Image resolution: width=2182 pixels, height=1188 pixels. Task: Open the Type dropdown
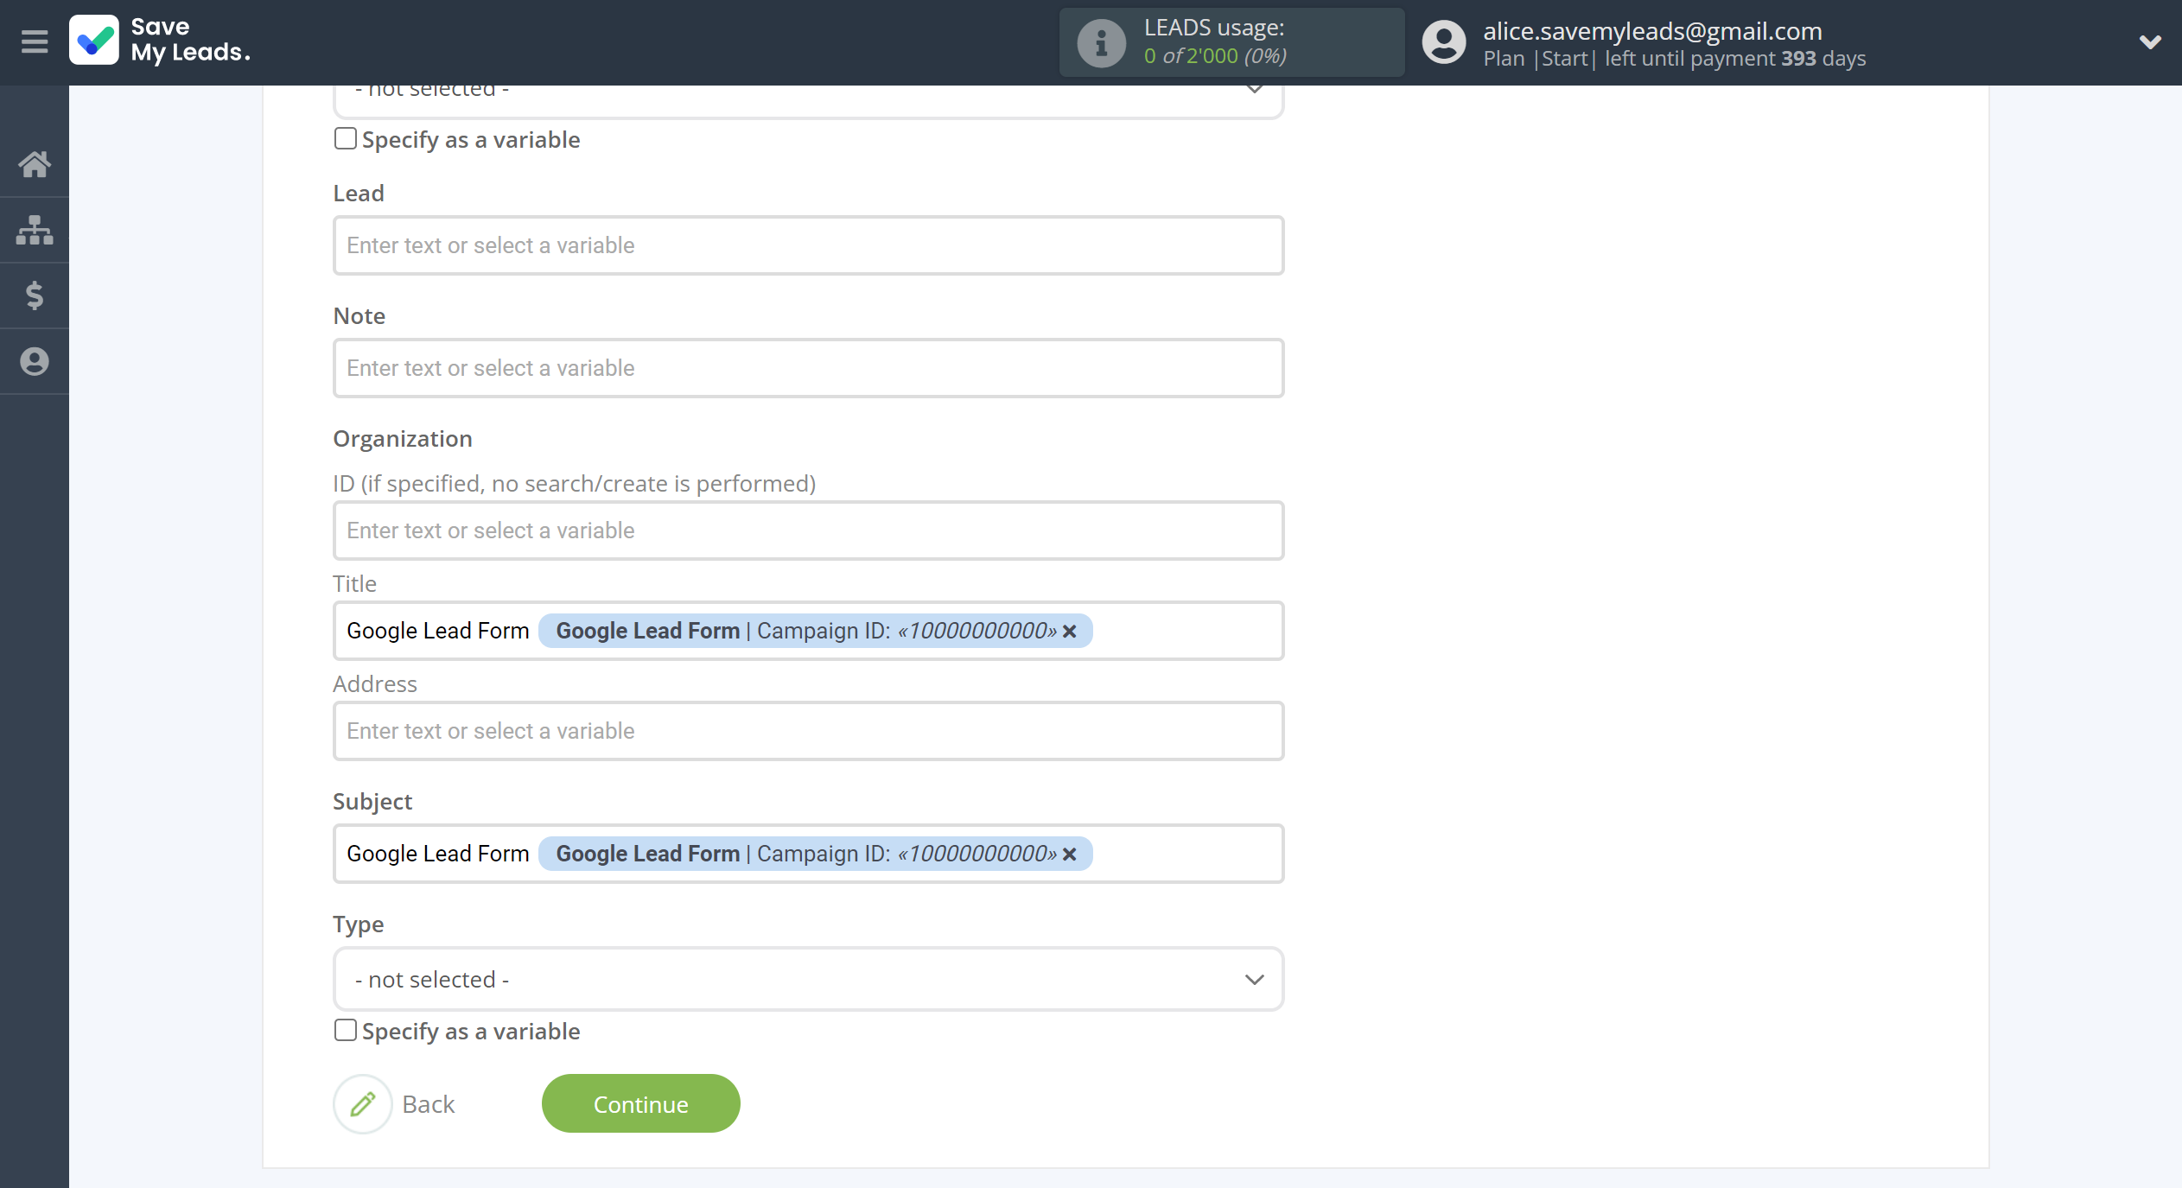point(808,979)
